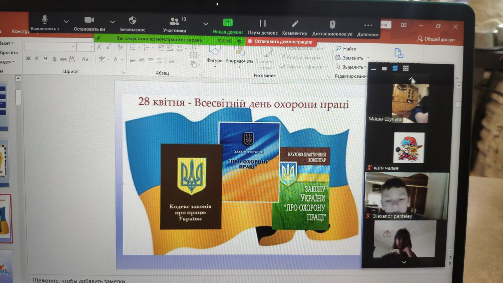Click Найти in the editing group

[346, 49]
